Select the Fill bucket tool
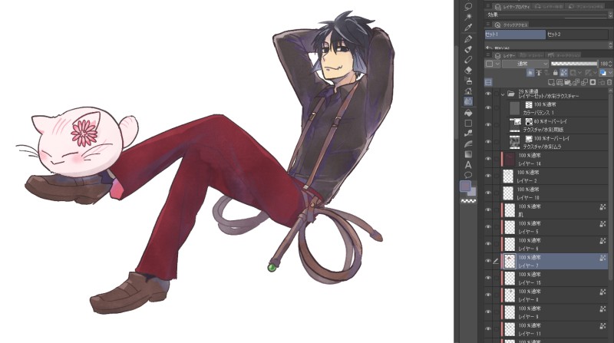This screenshot has height=343, width=614. coord(468,113)
